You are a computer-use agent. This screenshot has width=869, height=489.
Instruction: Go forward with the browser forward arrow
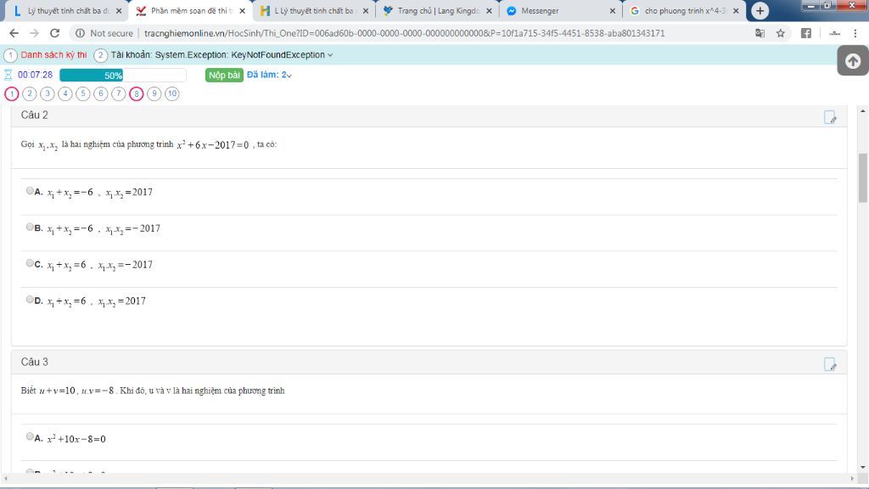click(x=34, y=33)
